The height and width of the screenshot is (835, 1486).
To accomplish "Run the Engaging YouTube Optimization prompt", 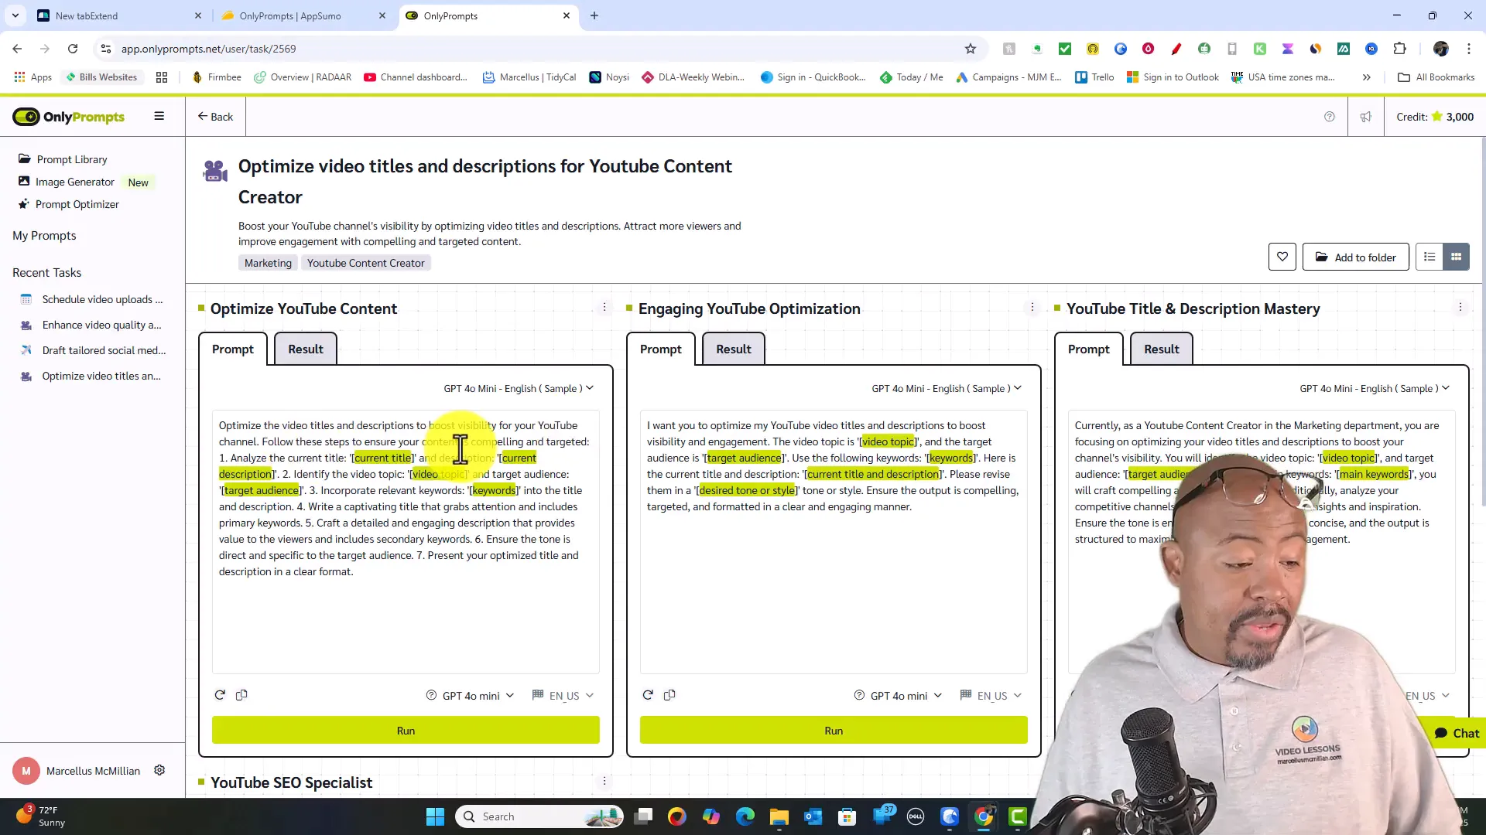I will coord(834,730).
